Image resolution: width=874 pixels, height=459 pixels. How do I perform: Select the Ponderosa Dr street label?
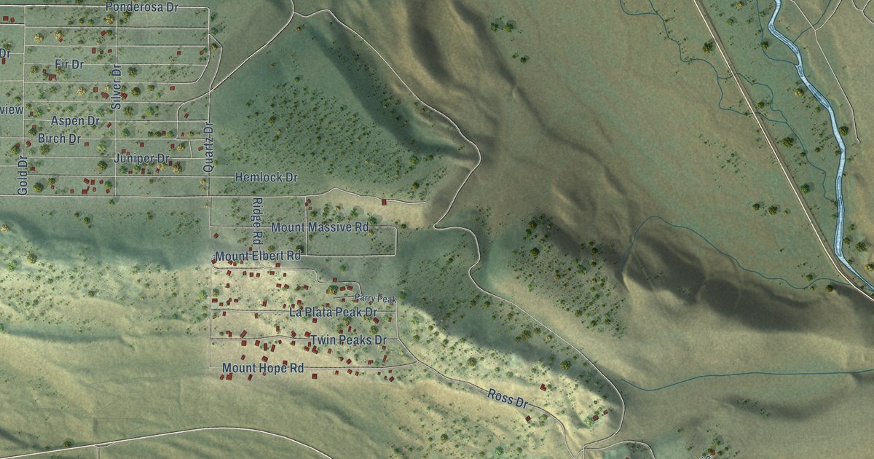[x=141, y=7]
